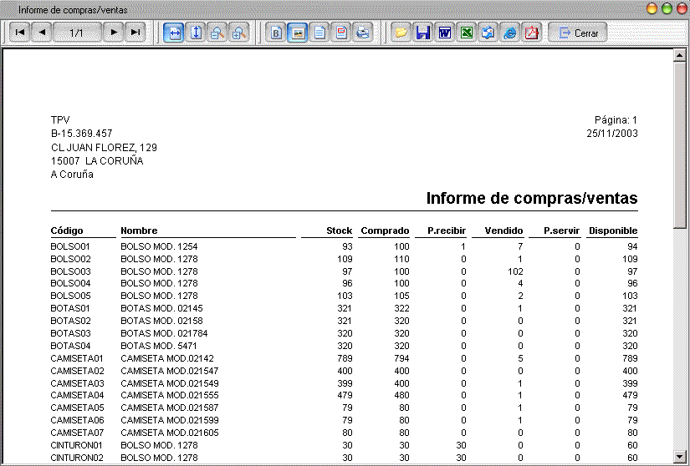Go to next page of report
The width and height of the screenshot is (690, 466).
tap(114, 33)
